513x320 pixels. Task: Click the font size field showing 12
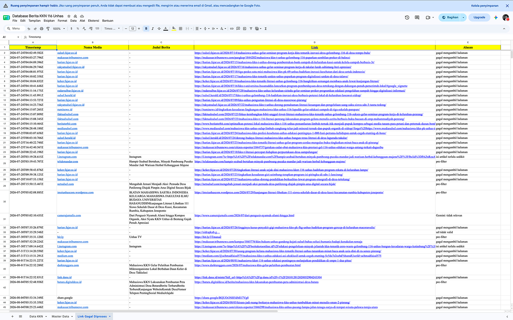(x=132, y=29)
